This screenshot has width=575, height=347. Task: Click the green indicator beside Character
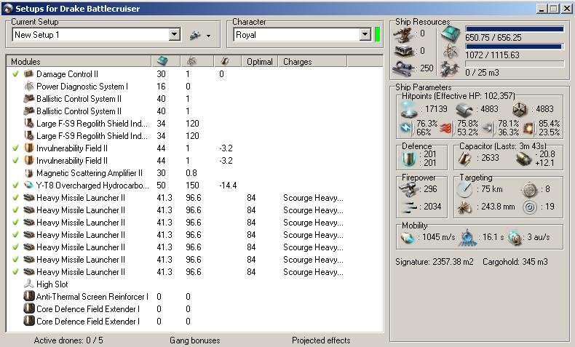pyautogui.click(x=377, y=34)
